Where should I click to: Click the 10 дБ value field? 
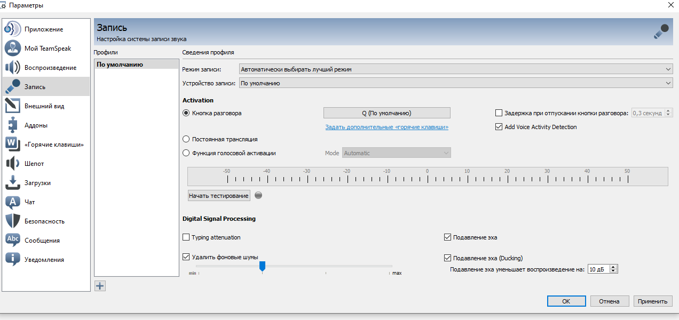[x=598, y=269]
